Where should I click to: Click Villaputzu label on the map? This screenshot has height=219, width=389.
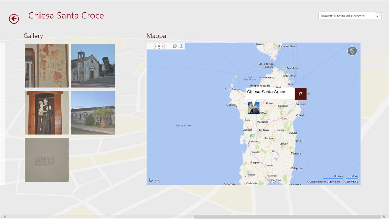click(297, 168)
